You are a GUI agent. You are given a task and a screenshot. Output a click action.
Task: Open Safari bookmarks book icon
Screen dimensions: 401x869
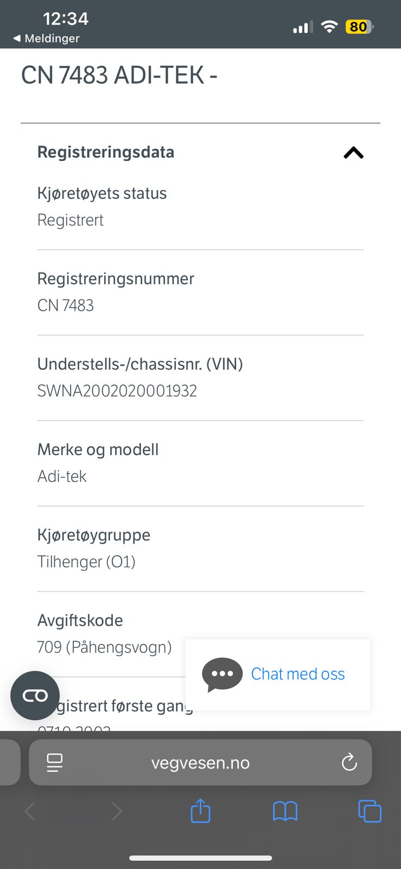(285, 811)
